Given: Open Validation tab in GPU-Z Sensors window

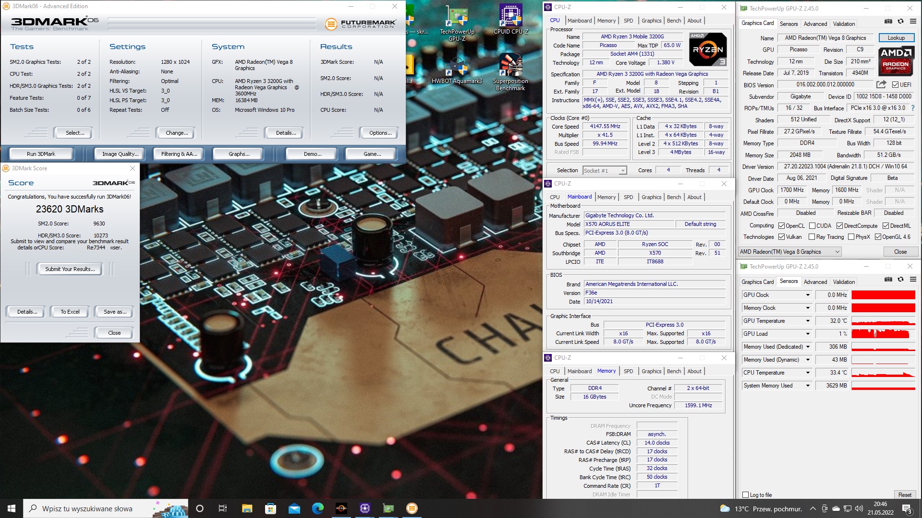Looking at the screenshot, I should 844,282.
